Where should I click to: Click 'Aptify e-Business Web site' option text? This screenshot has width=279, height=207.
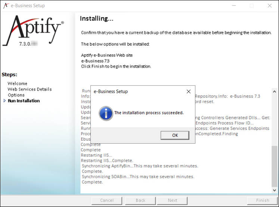(107, 55)
